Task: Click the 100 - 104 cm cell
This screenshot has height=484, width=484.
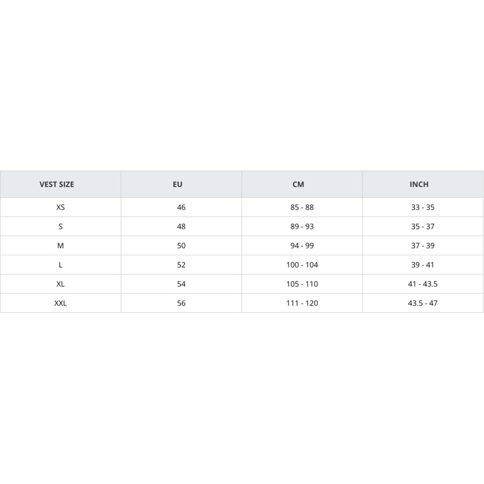Action: point(302,265)
